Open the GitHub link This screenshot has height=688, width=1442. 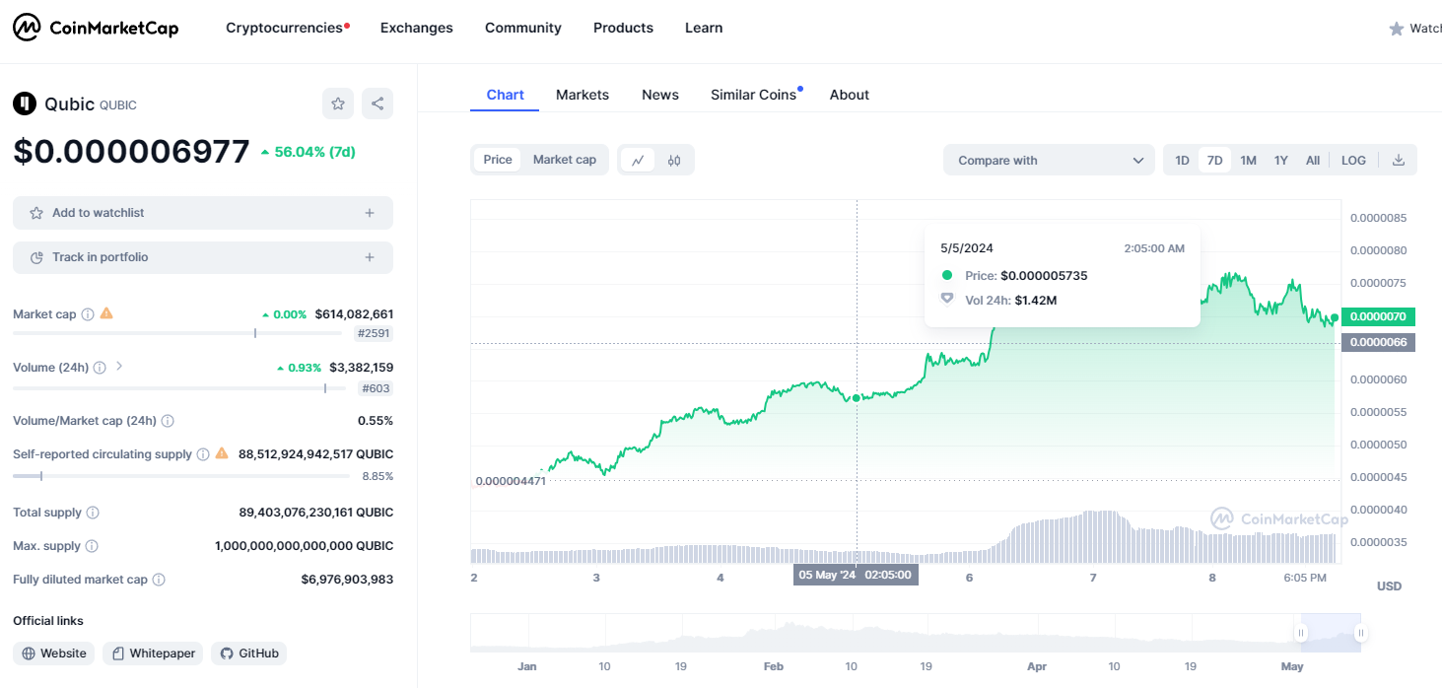coord(249,654)
